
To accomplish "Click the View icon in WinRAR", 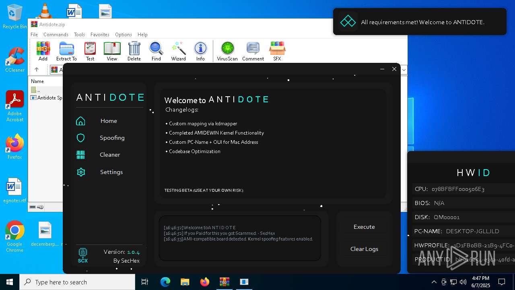I will pos(112,51).
